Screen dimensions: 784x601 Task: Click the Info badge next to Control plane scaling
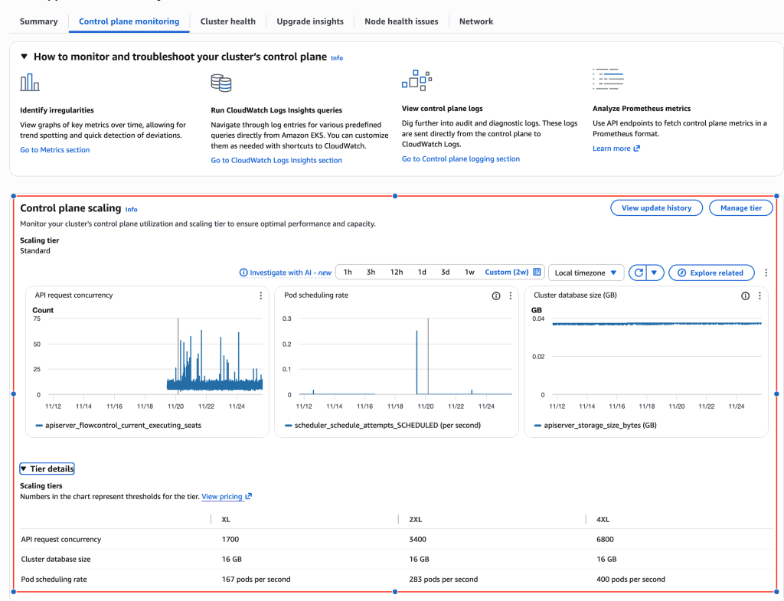click(x=131, y=209)
